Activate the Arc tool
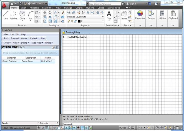184x131 pixels. (31, 15)
